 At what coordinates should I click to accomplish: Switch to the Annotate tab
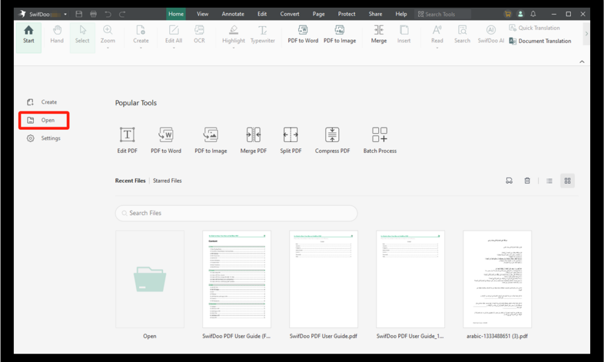233,14
